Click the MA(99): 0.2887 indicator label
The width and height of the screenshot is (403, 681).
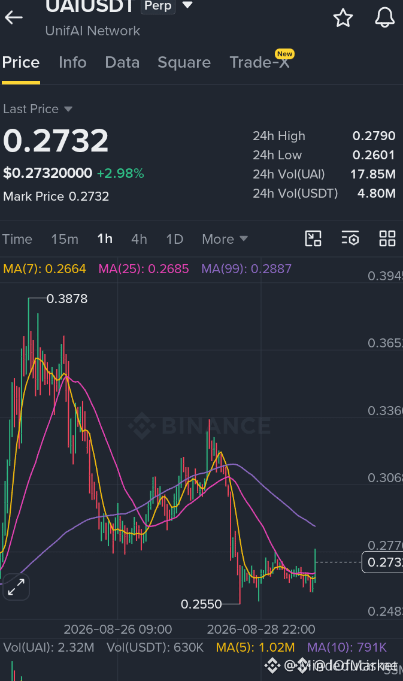246,269
